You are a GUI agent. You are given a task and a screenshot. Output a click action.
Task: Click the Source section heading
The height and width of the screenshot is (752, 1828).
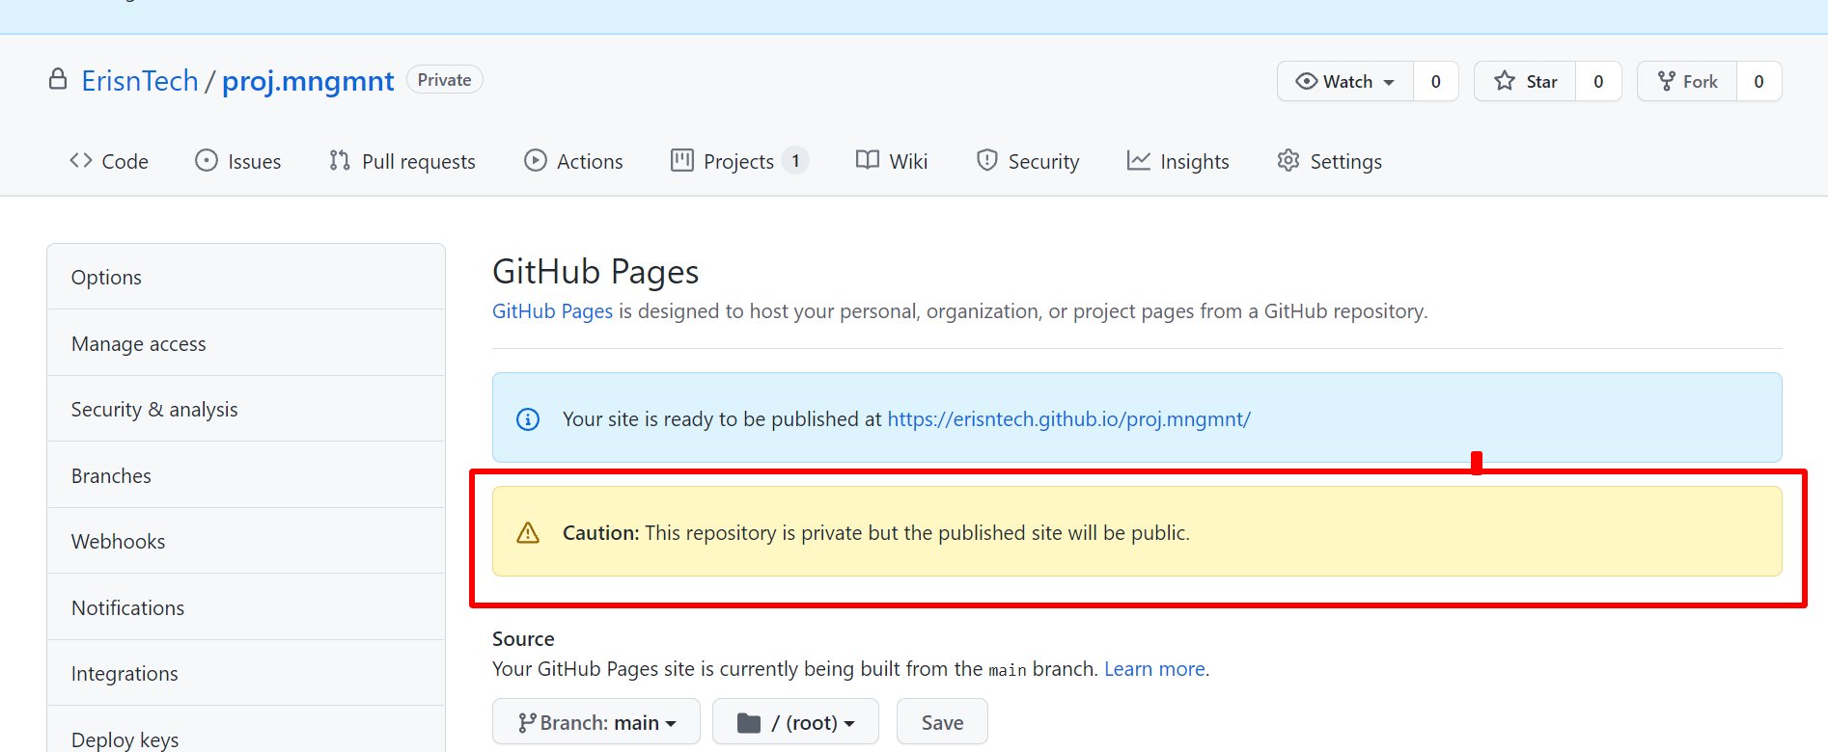click(523, 639)
